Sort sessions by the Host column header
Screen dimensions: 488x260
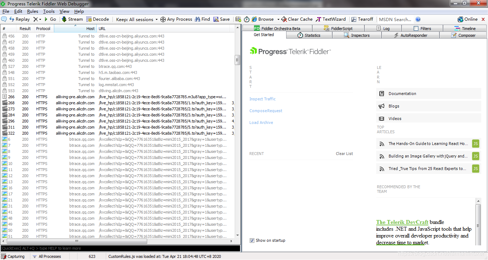pos(75,29)
